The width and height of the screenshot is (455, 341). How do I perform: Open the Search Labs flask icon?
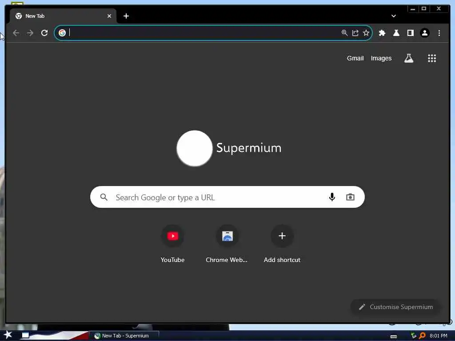click(x=409, y=58)
